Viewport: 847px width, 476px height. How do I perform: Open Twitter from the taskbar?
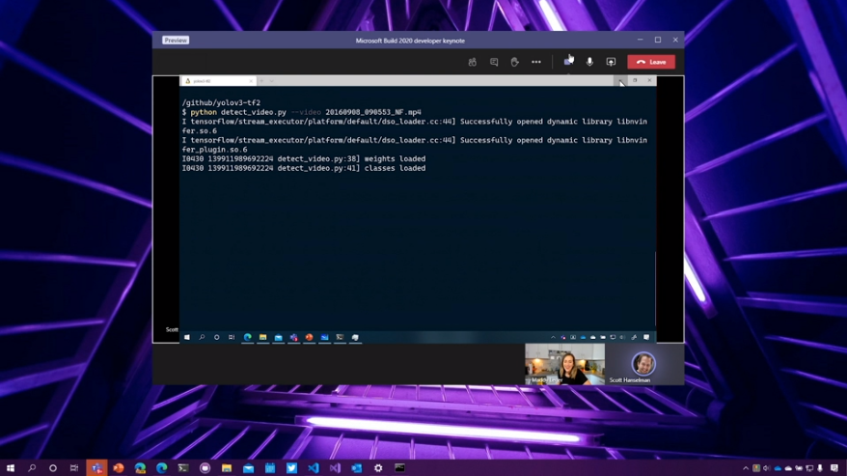point(291,468)
